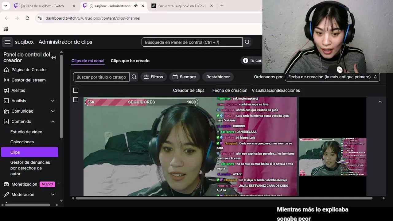
Task: Click the sidebar vertical scrollbar
Action: [61, 96]
